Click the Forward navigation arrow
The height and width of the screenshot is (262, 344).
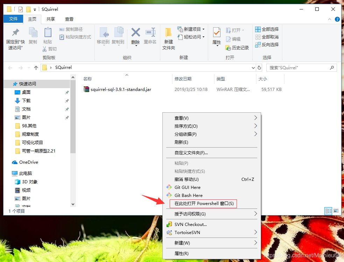pyautogui.click(x=20, y=68)
